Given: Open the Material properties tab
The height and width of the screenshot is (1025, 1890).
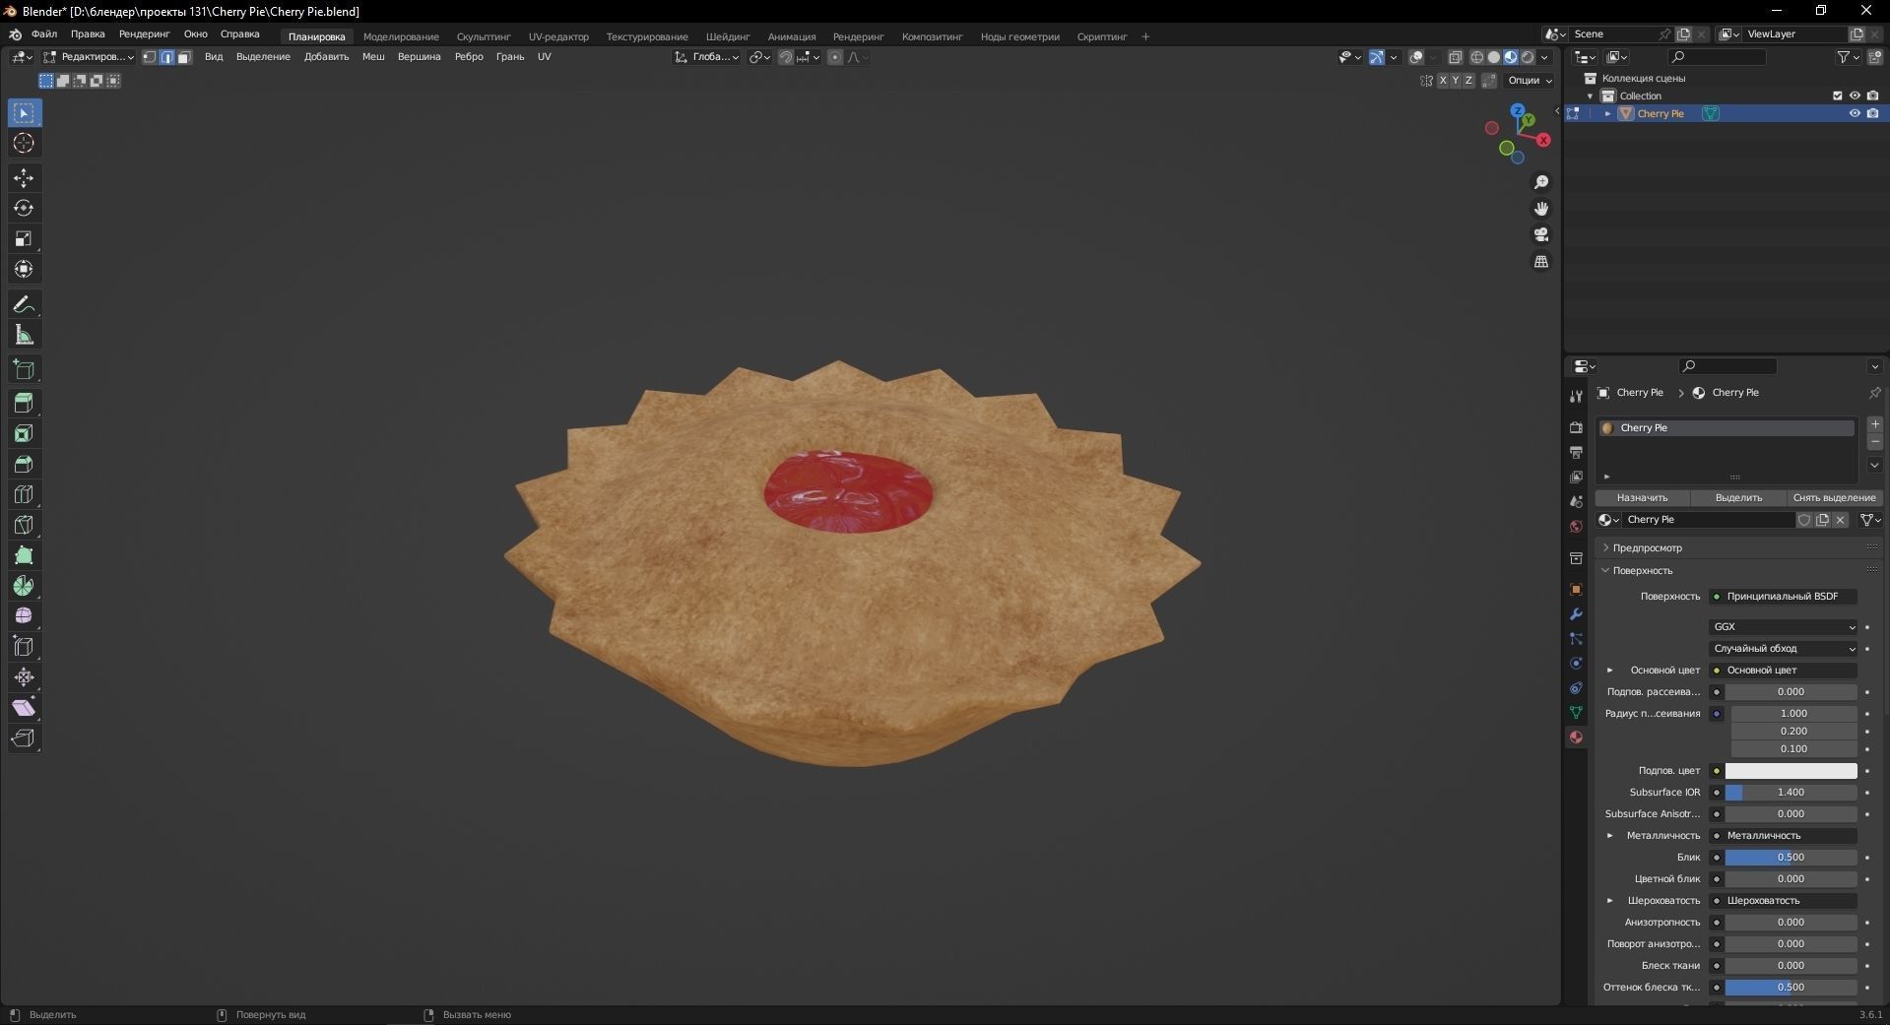Looking at the screenshot, I should 1576,737.
